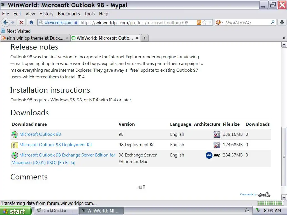The width and height of the screenshot is (287, 215).
Task: Click the keyboard icon in the system tray
Action: [x=247, y=211]
